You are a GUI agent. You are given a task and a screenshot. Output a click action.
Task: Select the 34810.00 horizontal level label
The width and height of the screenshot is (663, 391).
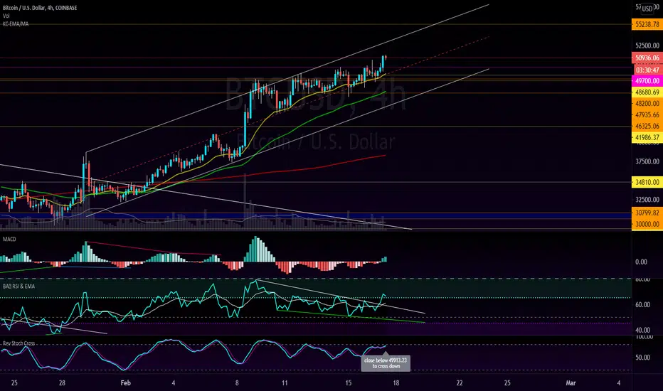click(x=647, y=182)
